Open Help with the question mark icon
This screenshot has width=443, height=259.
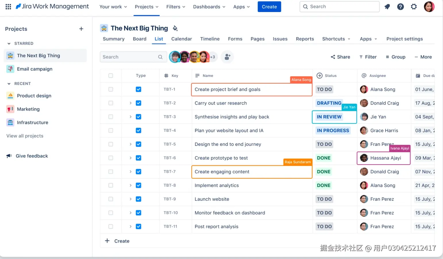tap(400, 6)
